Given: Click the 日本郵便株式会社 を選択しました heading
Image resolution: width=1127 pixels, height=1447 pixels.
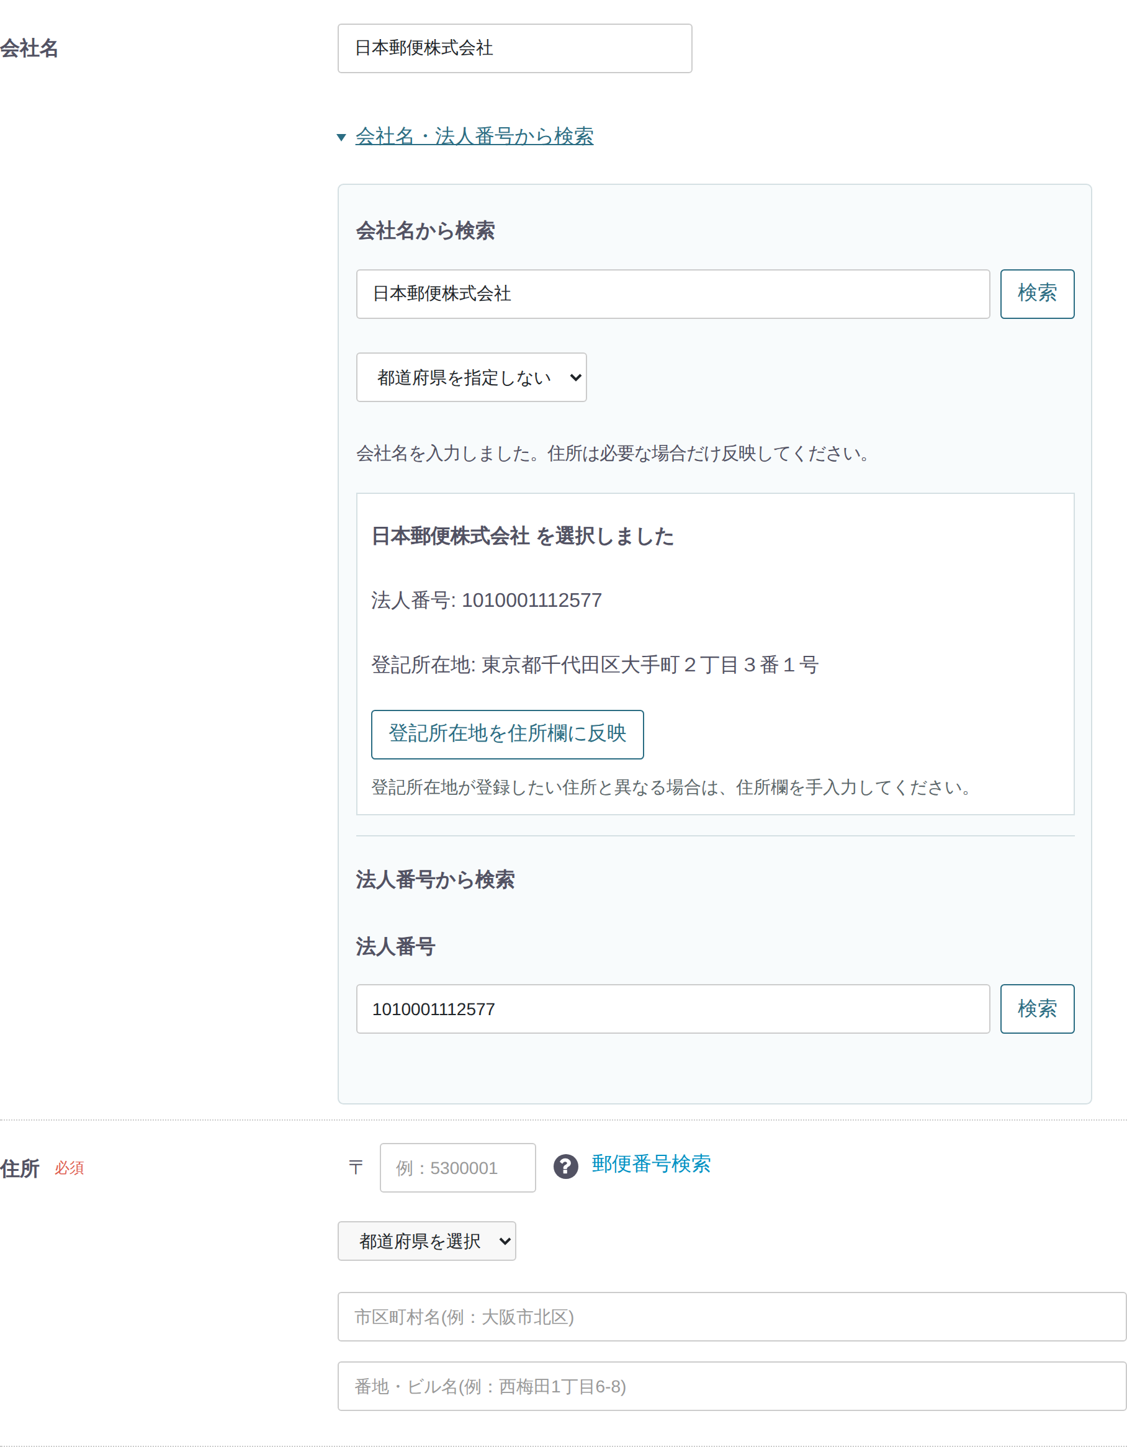Looking at the screenshot, I should pos(523,536).
